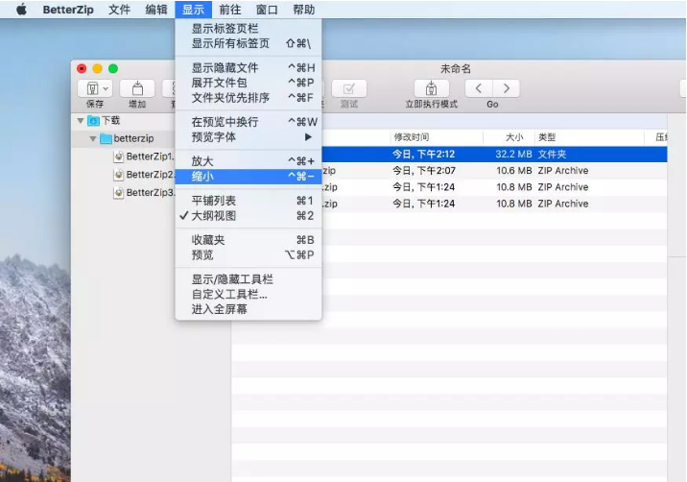Select betterzip folder in sidebar
687x482 pixels.
pos(133,138)
